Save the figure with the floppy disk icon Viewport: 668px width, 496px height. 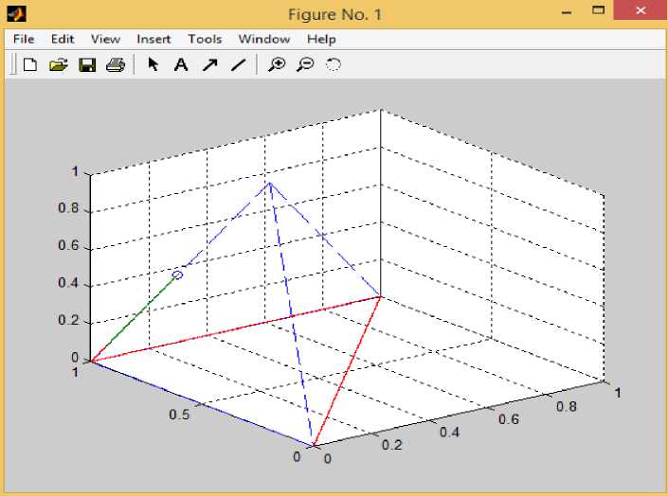click(86, 65)
